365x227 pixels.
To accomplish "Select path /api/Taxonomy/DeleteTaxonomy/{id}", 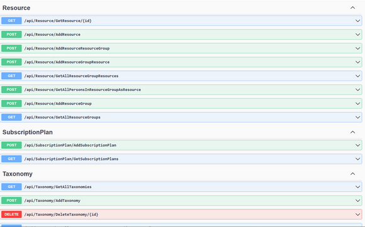I will (61, 214).
